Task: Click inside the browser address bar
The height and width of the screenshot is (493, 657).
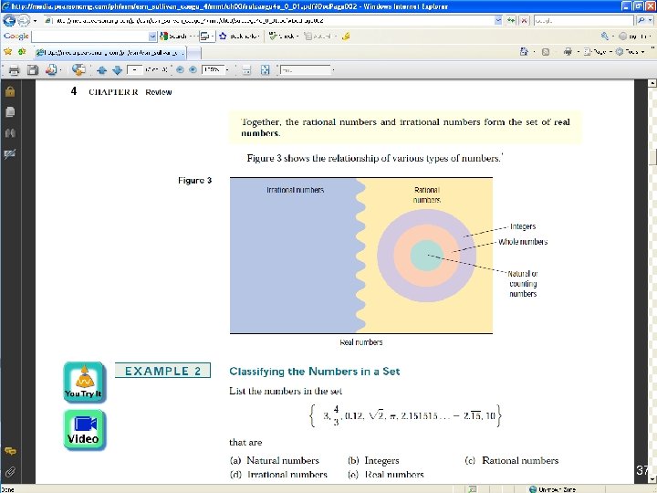Action: [269, 20]
